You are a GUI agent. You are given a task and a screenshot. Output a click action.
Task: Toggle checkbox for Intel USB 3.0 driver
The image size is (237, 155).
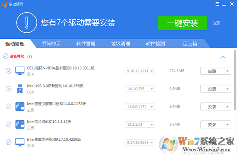(x=9, y=89)
